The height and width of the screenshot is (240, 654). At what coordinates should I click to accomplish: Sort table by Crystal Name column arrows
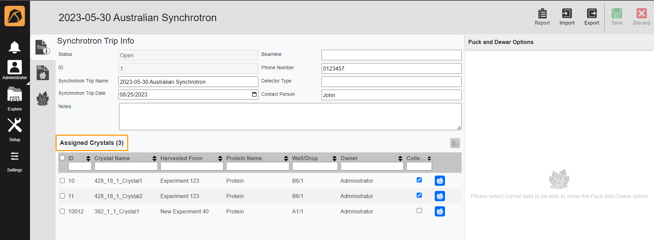click(x=154, y=158)
